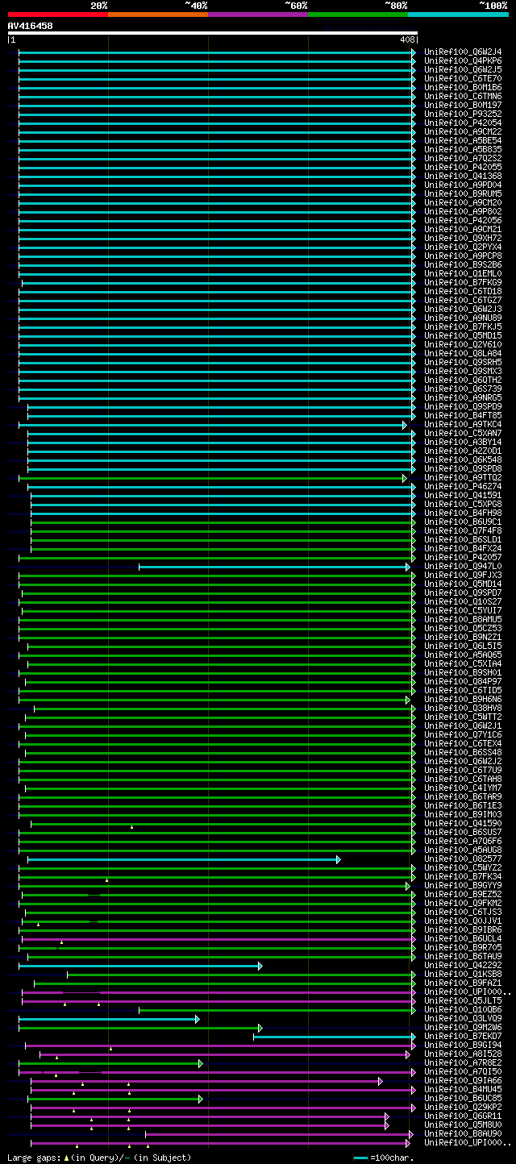
Task: Select hit label UniRef100_Q2V610
Action: [463, 345]
